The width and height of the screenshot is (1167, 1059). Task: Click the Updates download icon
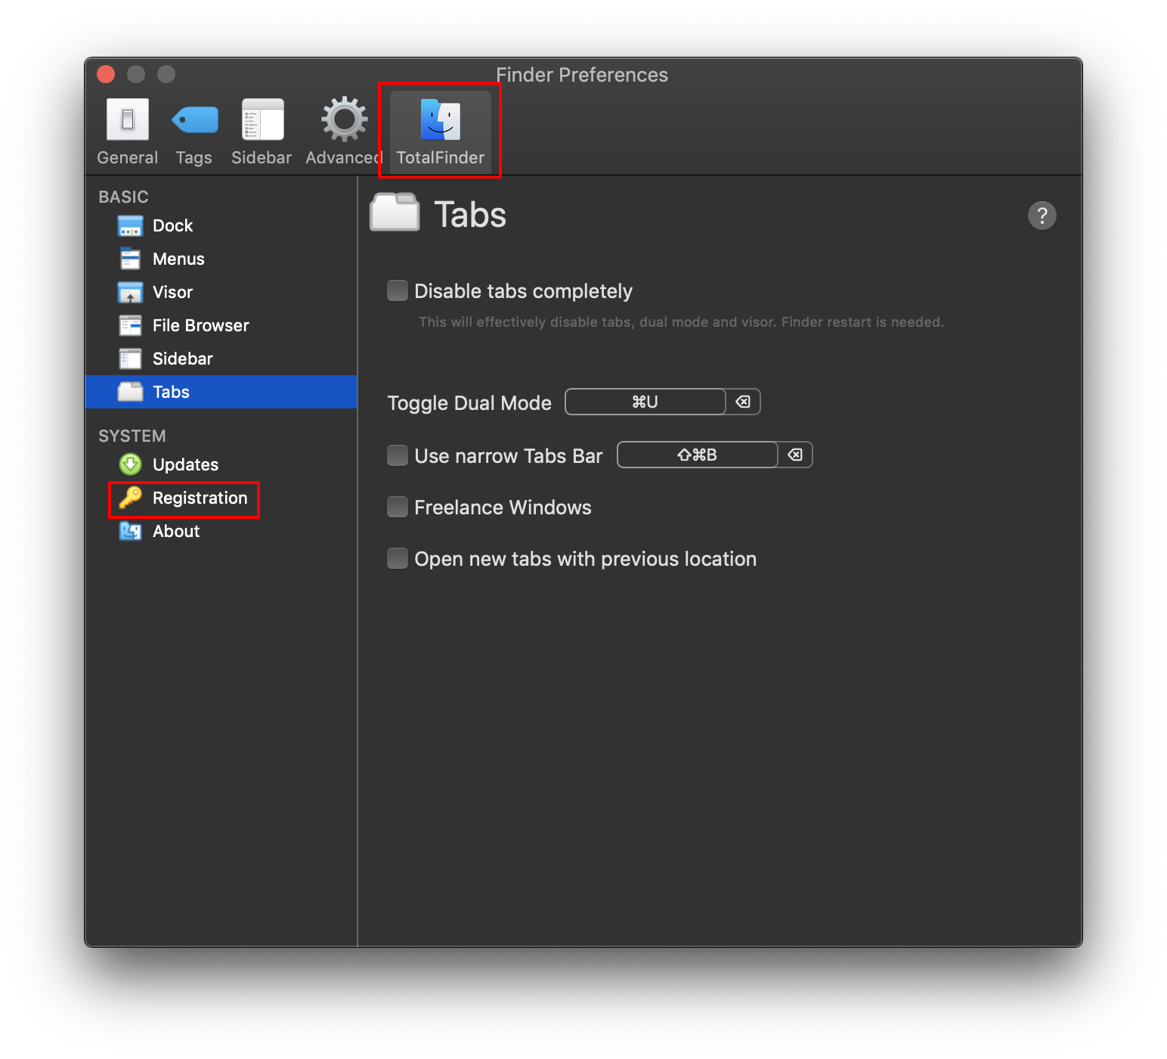click(129, 464)
